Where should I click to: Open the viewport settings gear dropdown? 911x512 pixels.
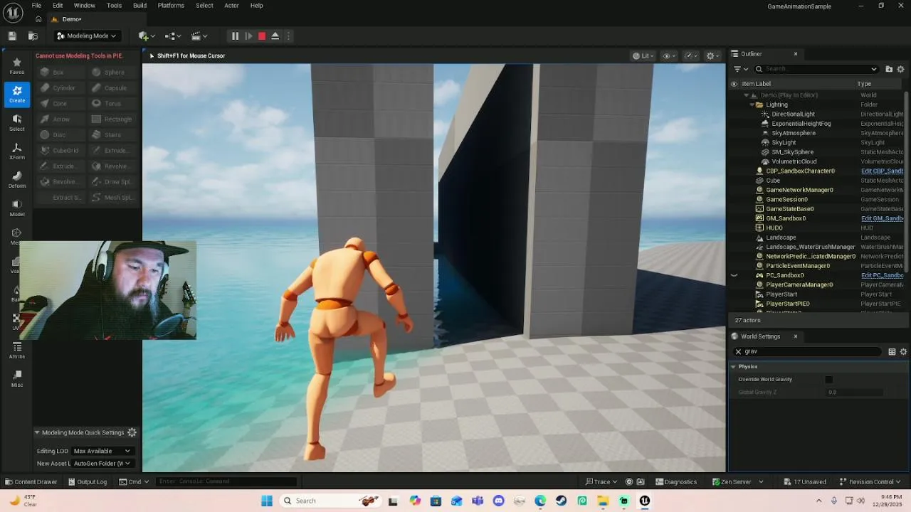click(712, 55)
